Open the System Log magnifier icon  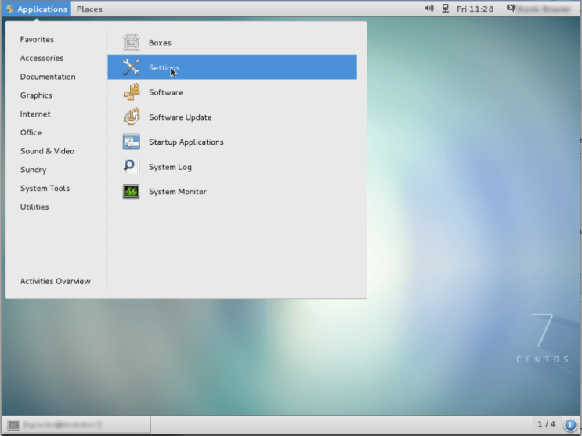pyautogui.click(x=131, y=167)
